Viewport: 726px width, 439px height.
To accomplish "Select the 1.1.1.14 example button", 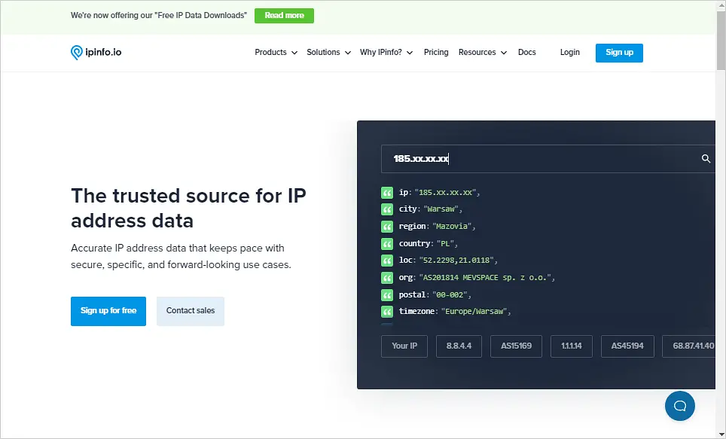I will (572, 346).
